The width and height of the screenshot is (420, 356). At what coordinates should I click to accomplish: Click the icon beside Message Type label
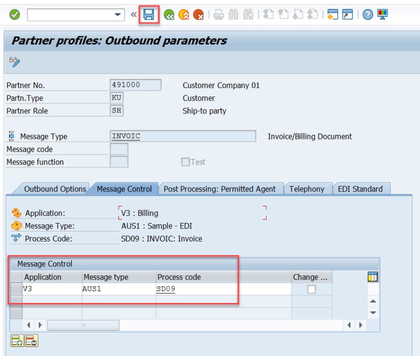(11, 136)
